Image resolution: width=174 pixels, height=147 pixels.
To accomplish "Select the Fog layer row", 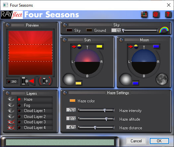I will point(35,105).
